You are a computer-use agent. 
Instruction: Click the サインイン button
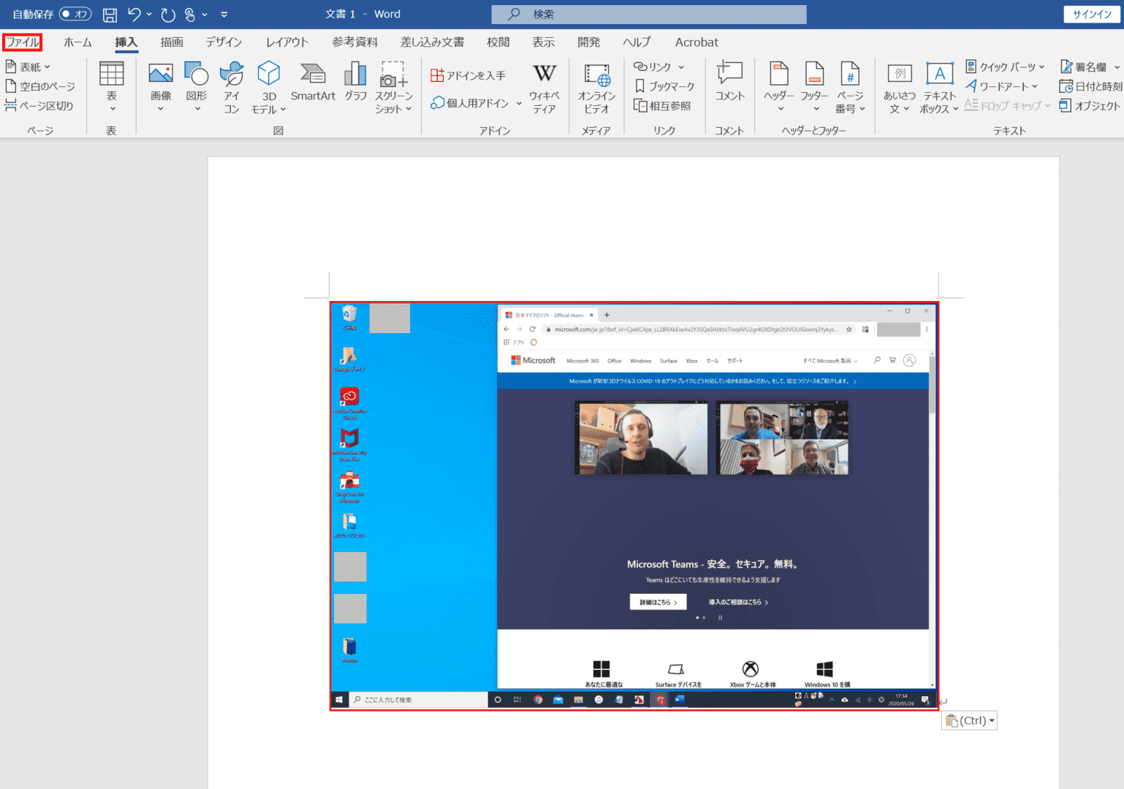[x=1092, y=14]
